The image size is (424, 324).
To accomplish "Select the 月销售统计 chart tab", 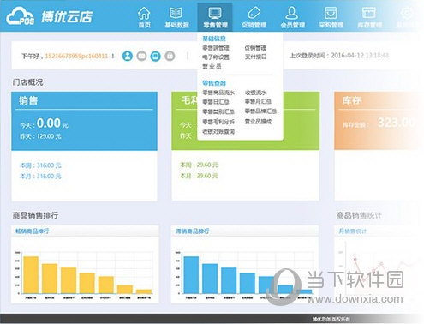I will click(x=353, y=231).
